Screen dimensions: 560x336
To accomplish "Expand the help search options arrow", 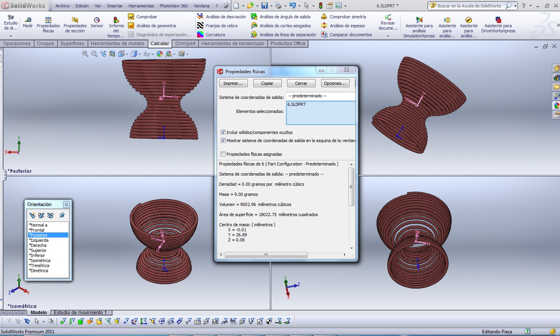I will click(x=515, y=6).
